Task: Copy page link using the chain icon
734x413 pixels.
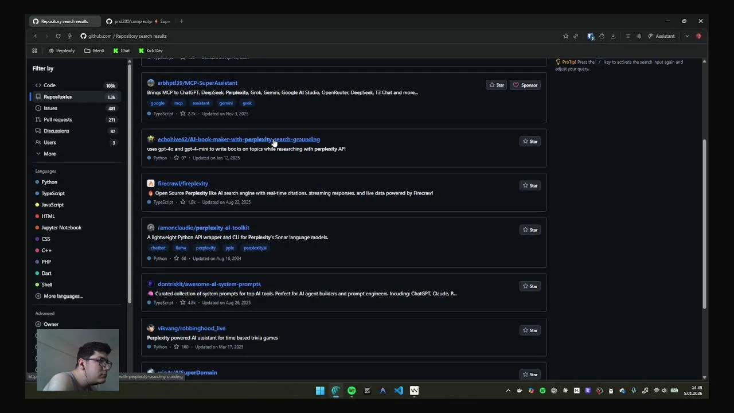Action: tap(576, 36)
